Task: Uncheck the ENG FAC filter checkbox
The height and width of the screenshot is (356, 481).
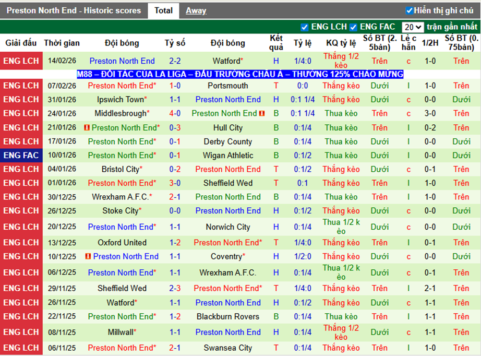Action: 353,27
